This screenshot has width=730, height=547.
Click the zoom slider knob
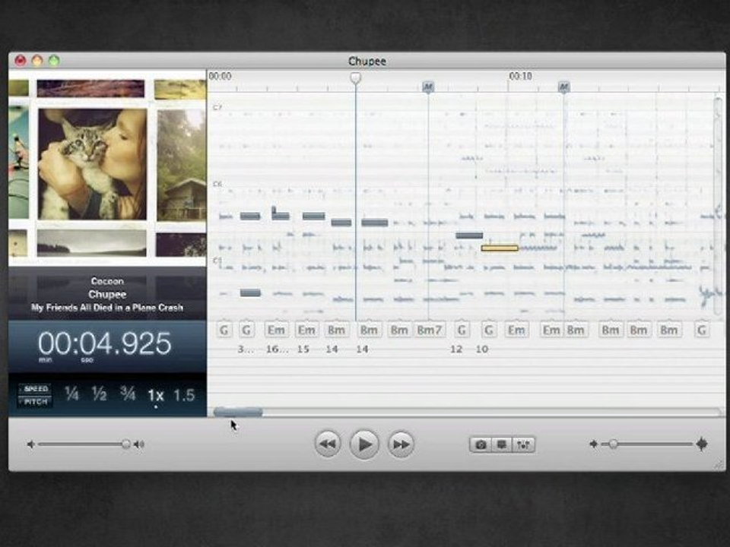pos(613,444)
